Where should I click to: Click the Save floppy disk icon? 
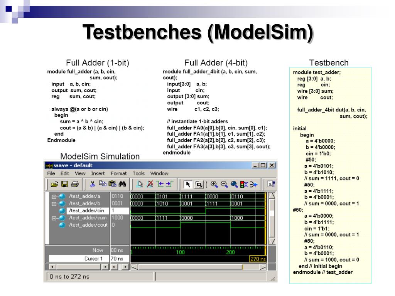click(65, 184)
